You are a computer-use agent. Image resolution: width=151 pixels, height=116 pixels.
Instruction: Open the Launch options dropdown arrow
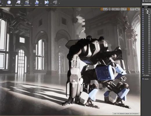point(59,3)
